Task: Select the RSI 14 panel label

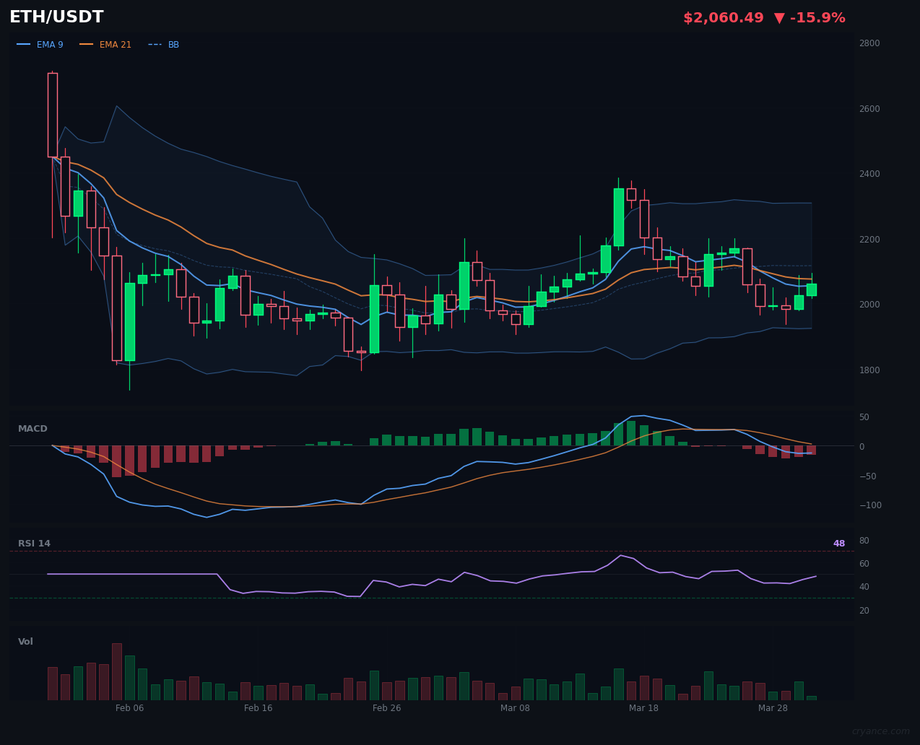Action: click(x=35, y=543)
